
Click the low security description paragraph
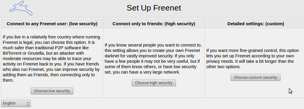point(51,59)
